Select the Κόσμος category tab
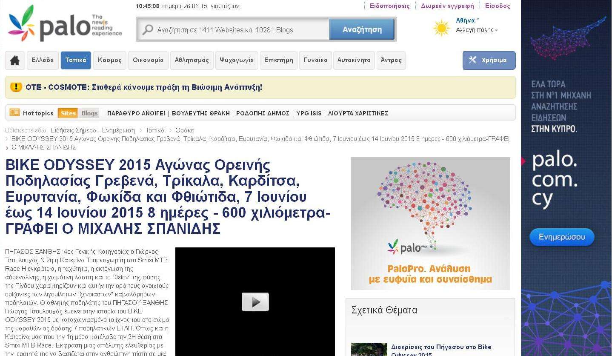The height and width of the screenshot is (356, 612). pyautogui.click(x=109, y=60)
